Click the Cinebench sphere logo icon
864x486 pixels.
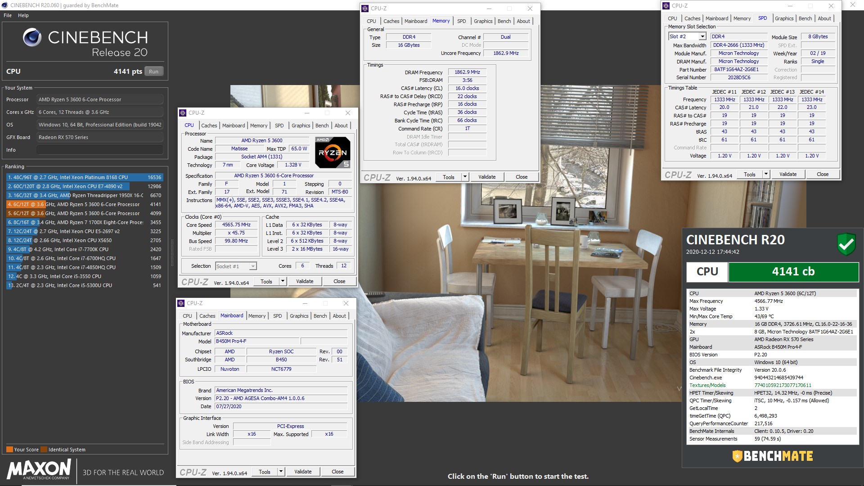32,37
